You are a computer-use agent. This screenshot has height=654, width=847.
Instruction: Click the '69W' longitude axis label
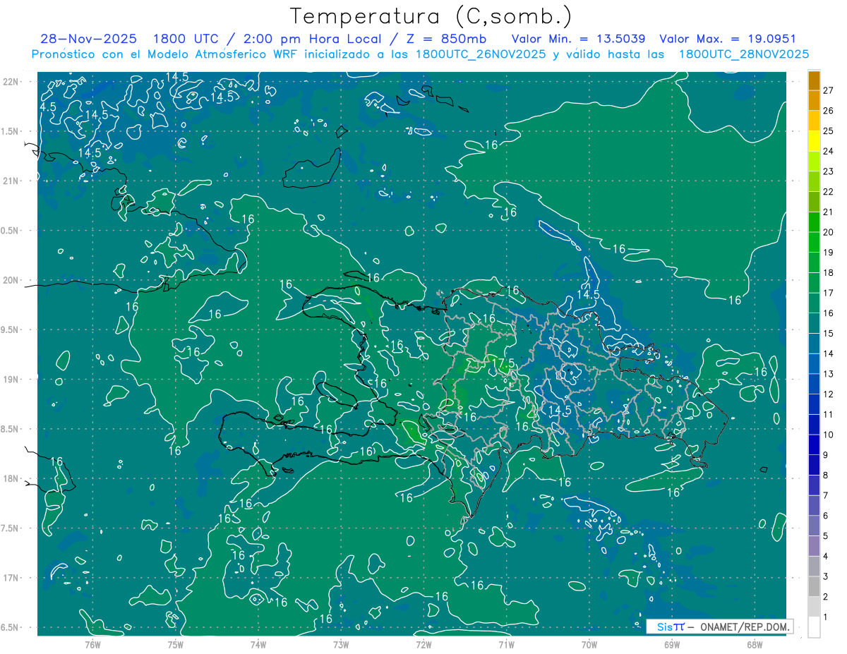671,644
